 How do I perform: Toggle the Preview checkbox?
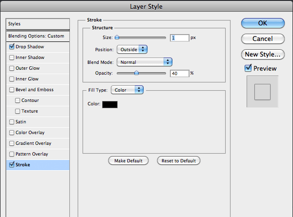pos(248,68)
